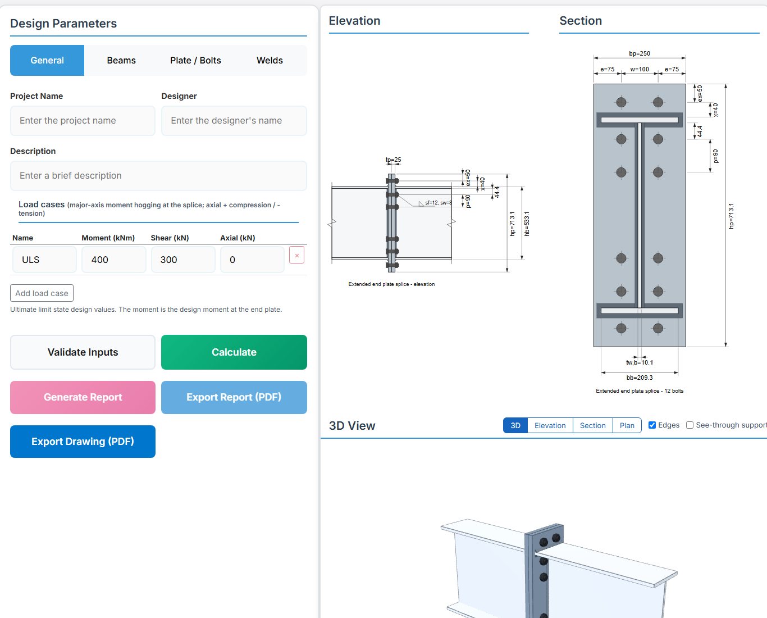
Task: Open the General tab
Action: (47, 60)
